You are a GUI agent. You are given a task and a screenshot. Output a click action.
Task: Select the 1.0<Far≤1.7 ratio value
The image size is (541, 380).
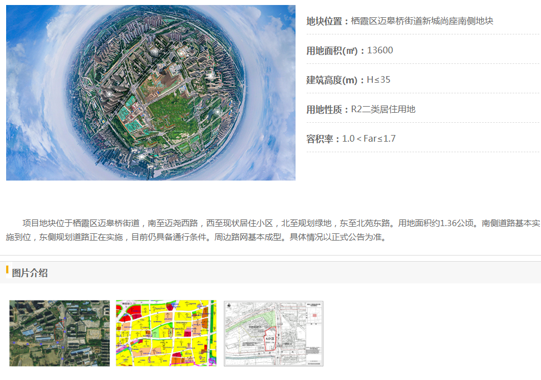tap(369, 139)
